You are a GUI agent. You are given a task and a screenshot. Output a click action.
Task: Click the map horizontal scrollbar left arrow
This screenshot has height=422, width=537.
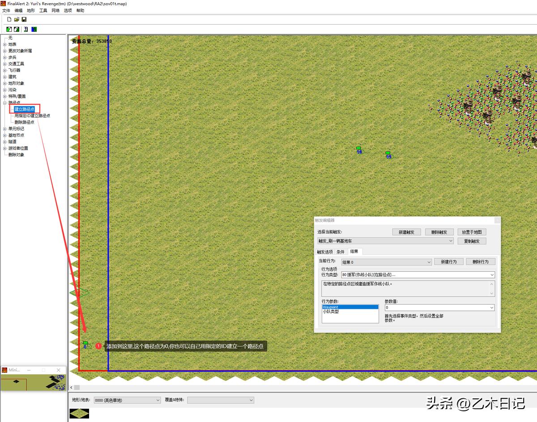tap(71, 387)
